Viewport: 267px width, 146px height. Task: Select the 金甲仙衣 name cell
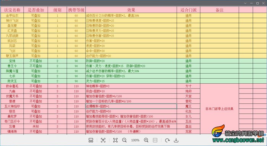[x=12, y=16]
